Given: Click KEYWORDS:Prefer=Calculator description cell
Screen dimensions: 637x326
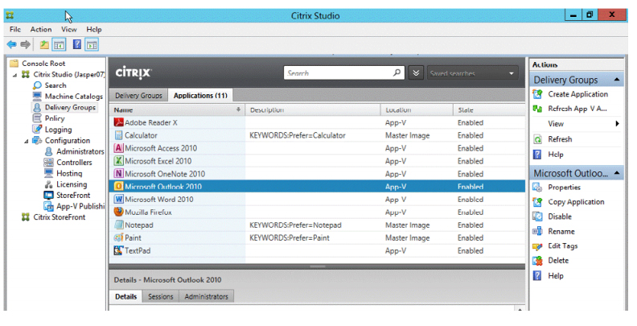Looking at the screenshot, I should coord(298,135).
